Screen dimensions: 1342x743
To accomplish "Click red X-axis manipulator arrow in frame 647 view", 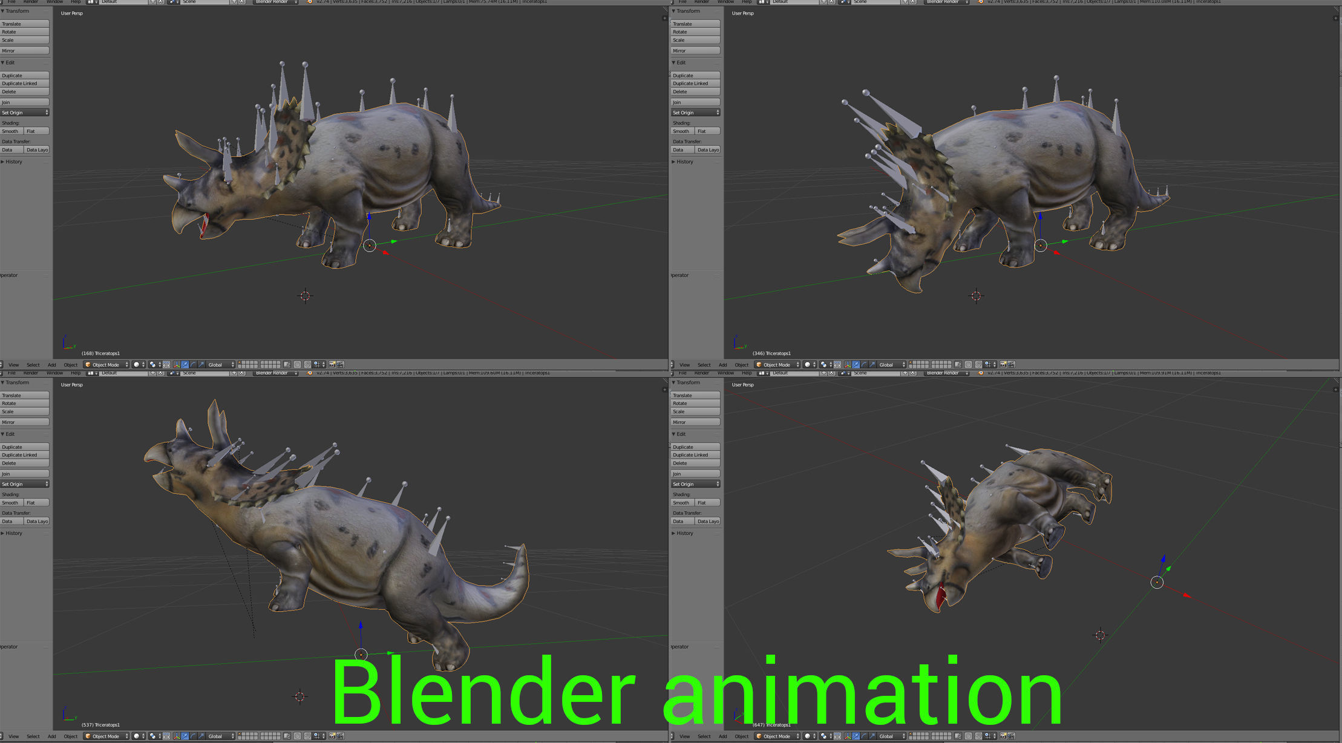I will (1187, 596).
